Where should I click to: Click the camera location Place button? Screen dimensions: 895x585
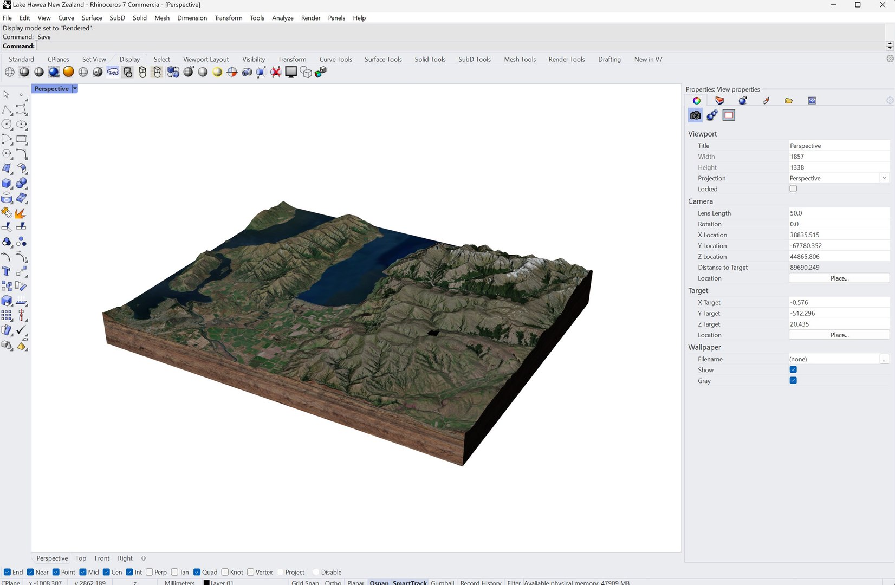point(839,278)
